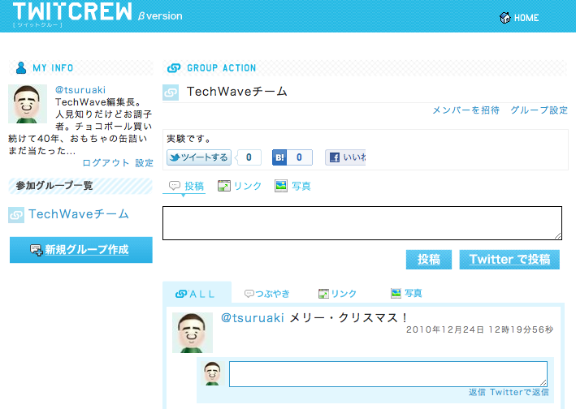Viewport: 576px width, 409px height.
Task: Click the GROUP ACTION chain icon
Action: pyautogui.click(x=174, y=68)
